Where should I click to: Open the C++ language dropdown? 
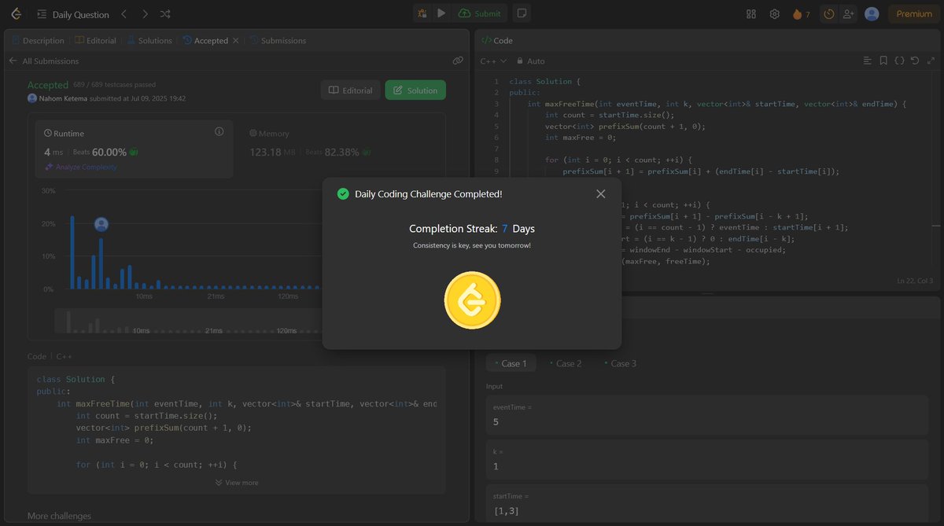click(x=493, y=61)
